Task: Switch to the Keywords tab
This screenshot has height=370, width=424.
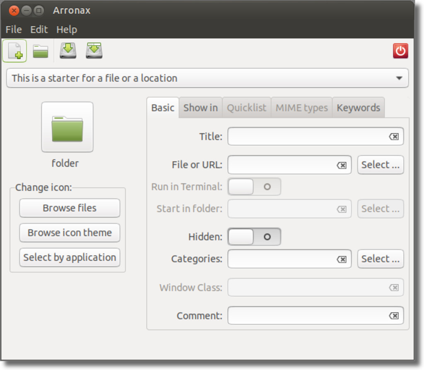Action: (358, 108)
